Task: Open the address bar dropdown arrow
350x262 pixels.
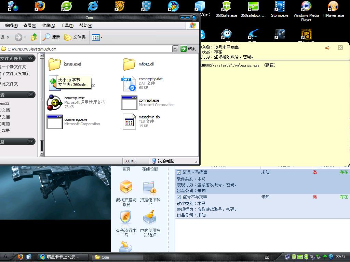Action: [x=175, y=48]
